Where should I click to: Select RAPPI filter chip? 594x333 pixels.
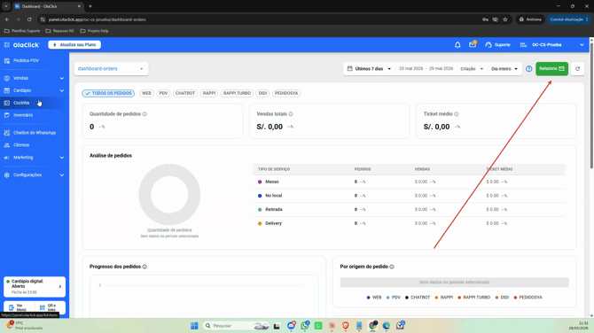click(x=208, y=93)
